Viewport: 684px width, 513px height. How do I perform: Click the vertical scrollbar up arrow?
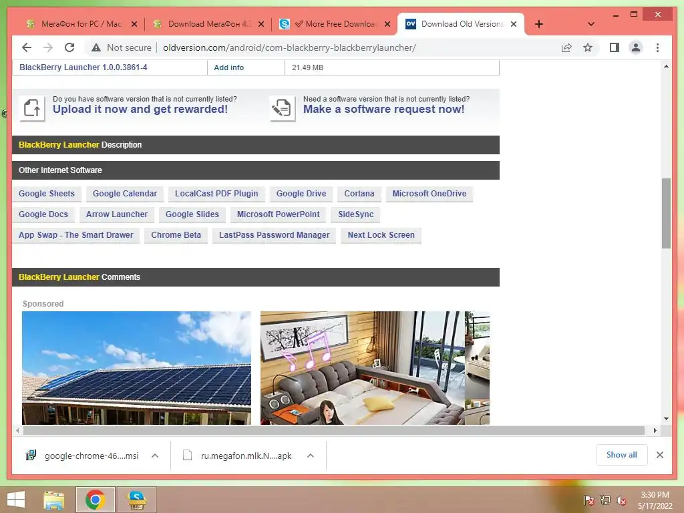coord(666,66)
